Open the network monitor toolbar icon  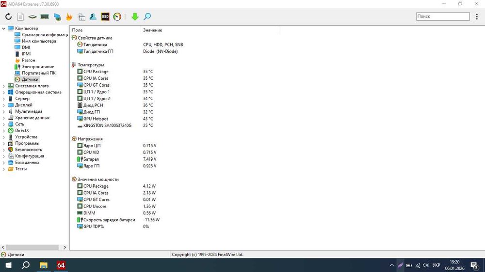tap(57, 16)
